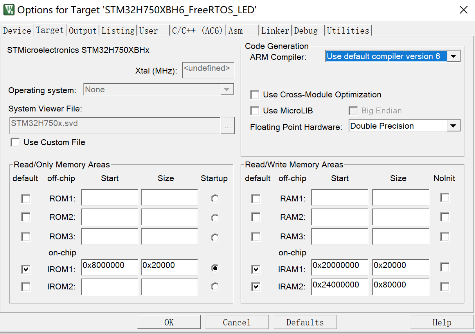Edit IROM1 Start address 0x8000000
Screen dimensions: 475x334
coord(110,268)
